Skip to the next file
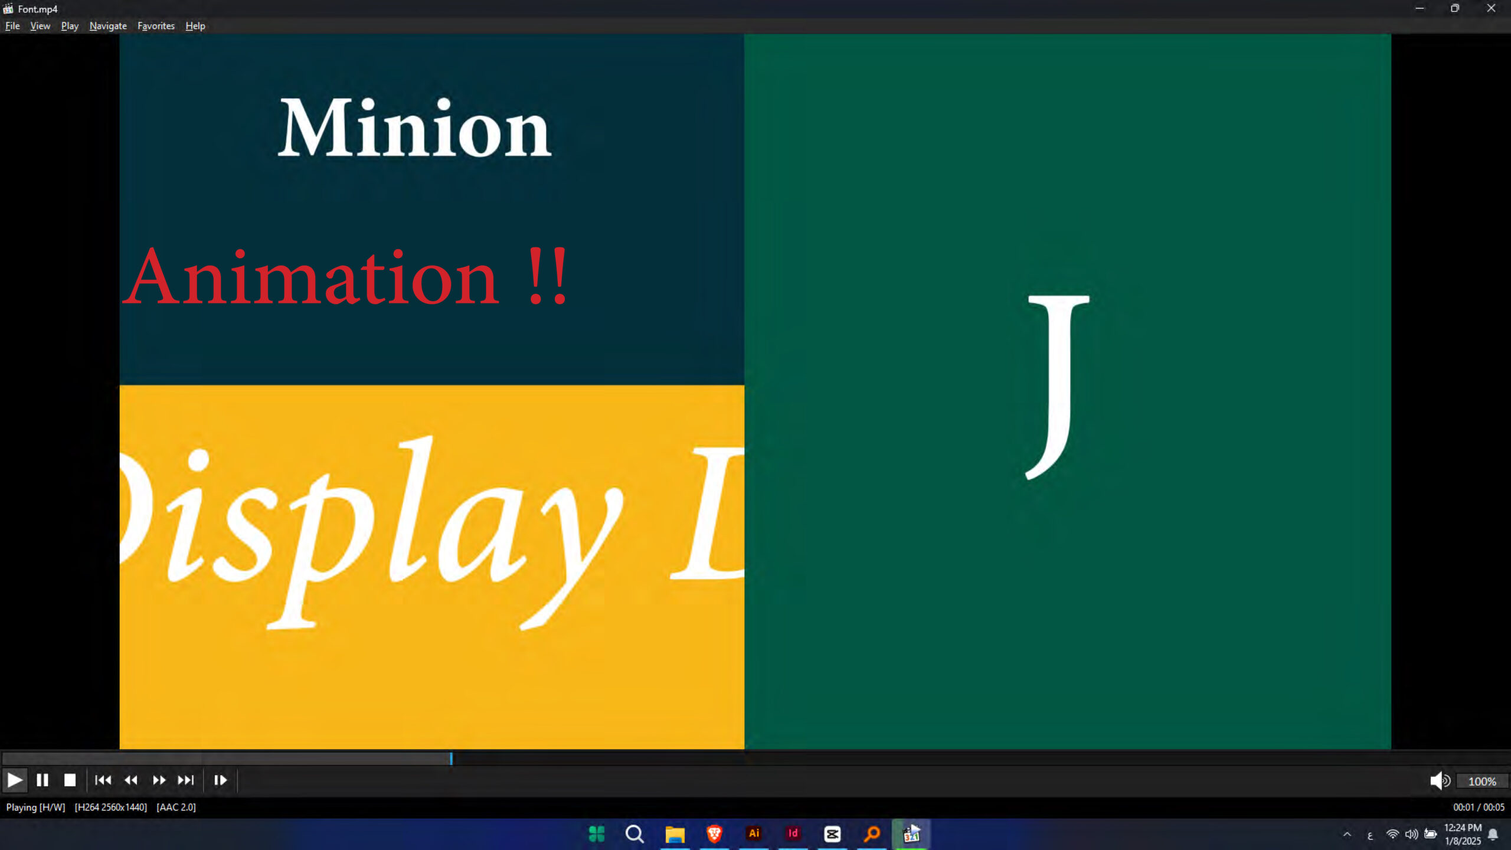Image resolution: width=1511 pixels, height=850 pixels. click(x=186, y=780)
